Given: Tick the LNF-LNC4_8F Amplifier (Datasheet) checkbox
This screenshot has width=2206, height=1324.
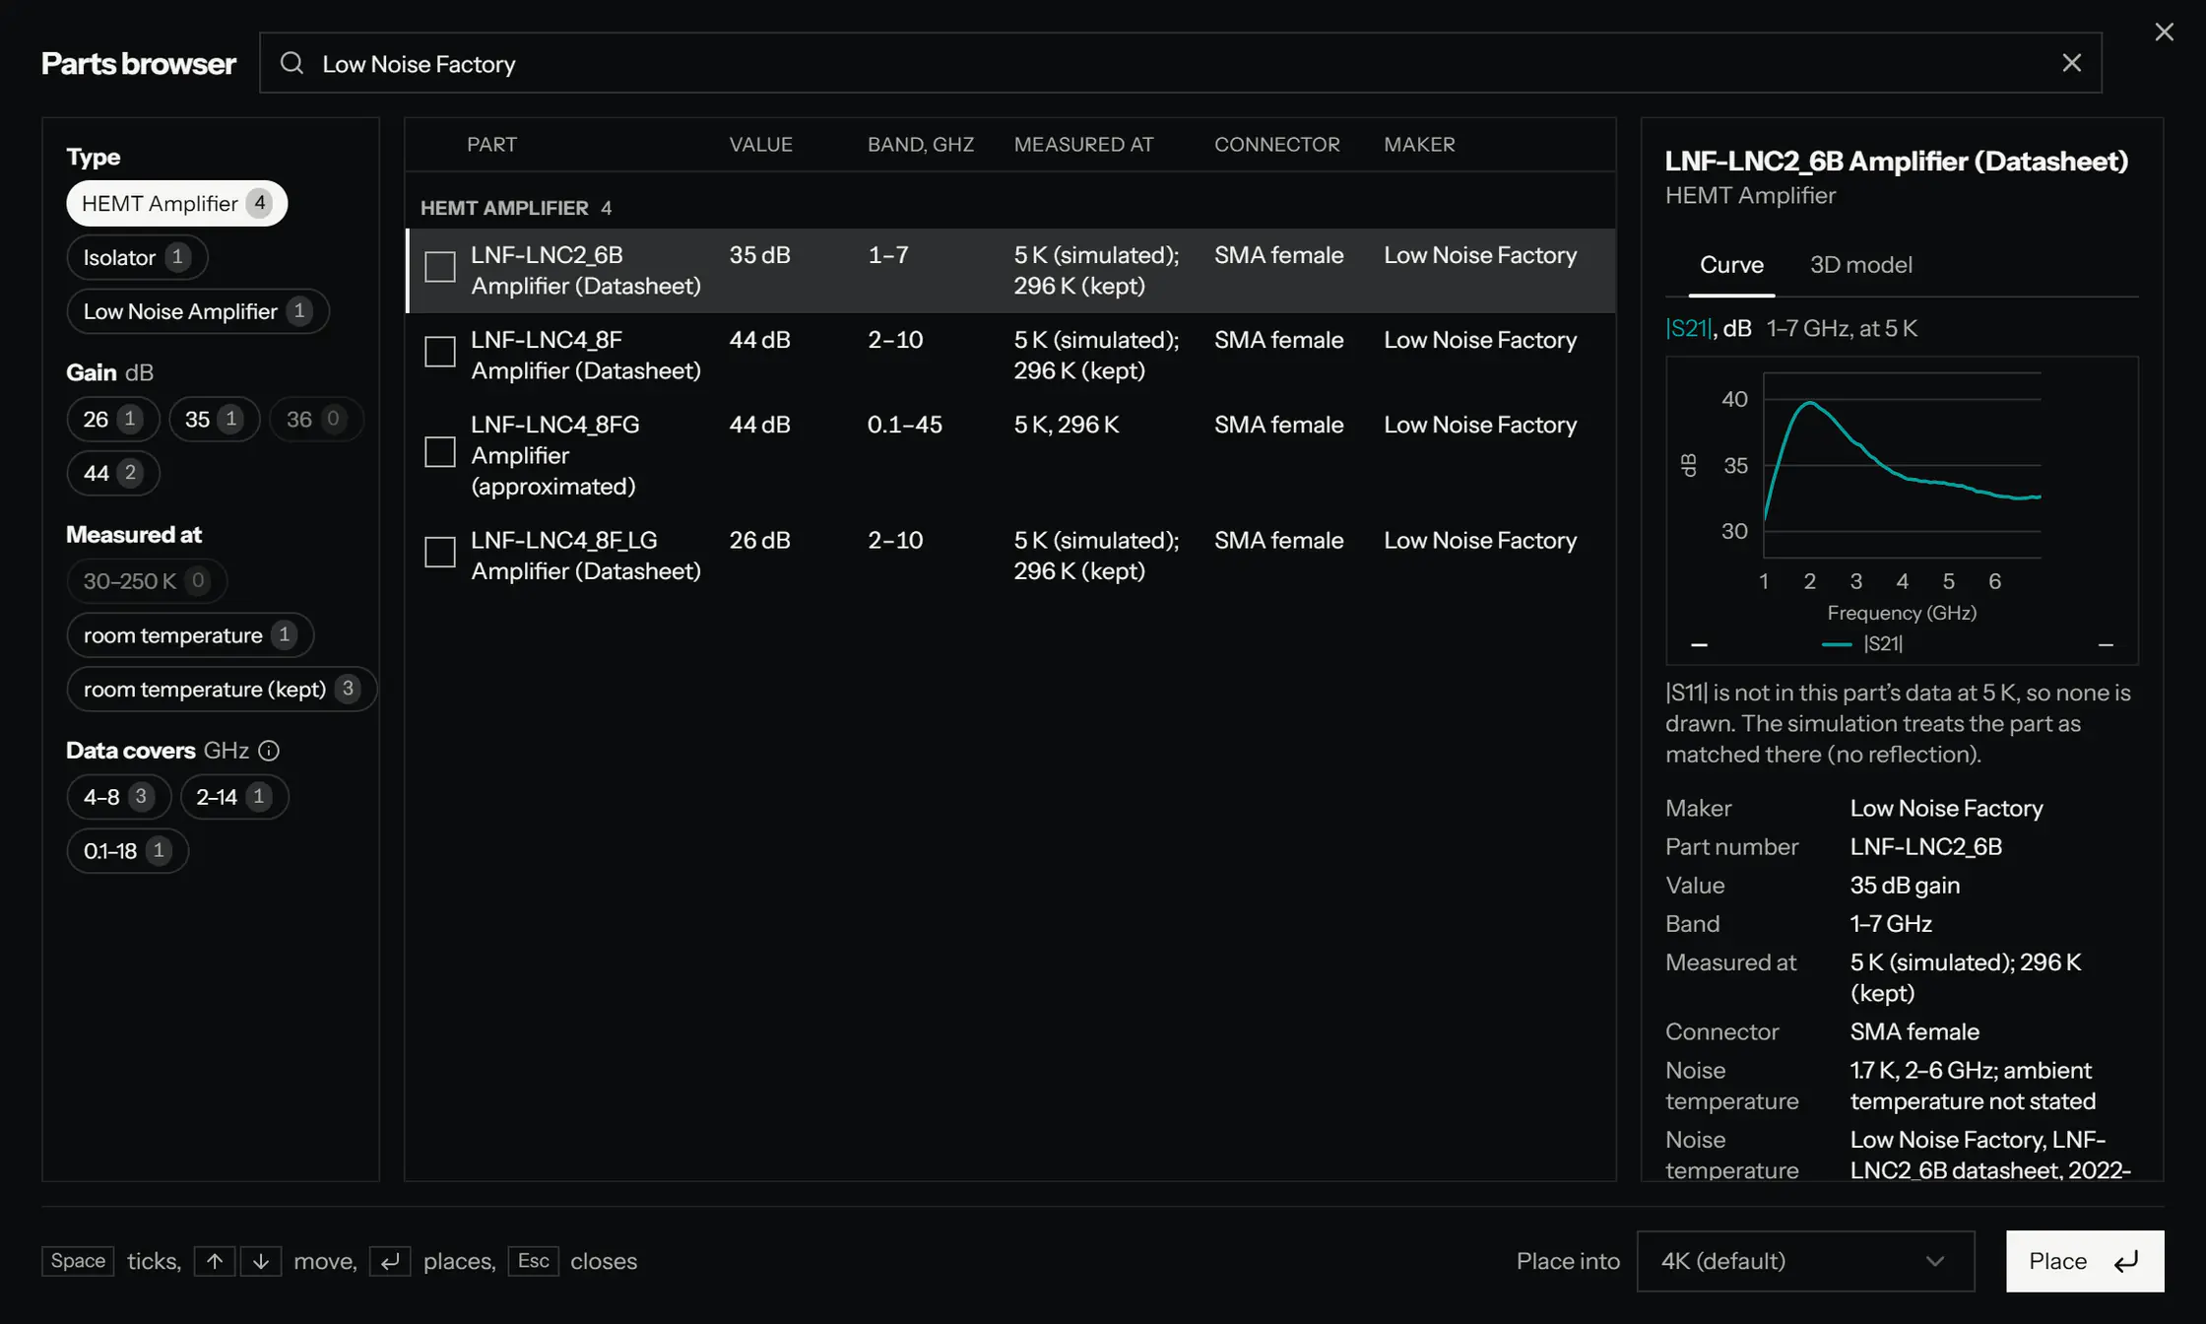Looking at the screenshot, I should [x=439, y=352].
